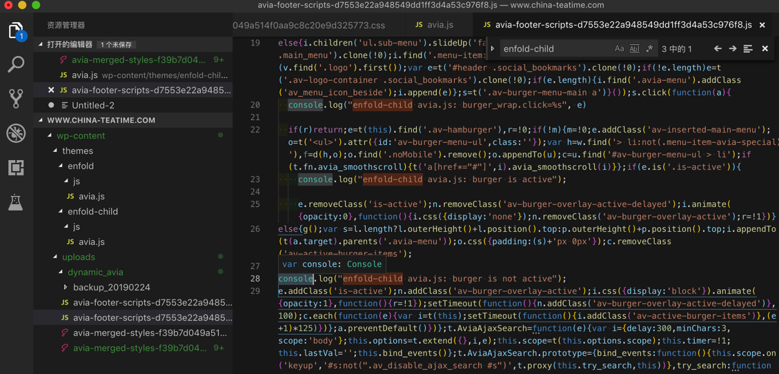Toggle match case (Aa) in find widget

click(619, 49)
